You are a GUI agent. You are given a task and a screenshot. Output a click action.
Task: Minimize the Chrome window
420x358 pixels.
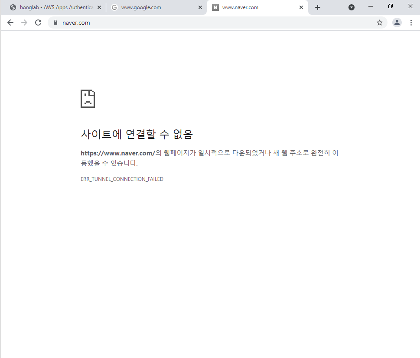(x=371, y=6)
